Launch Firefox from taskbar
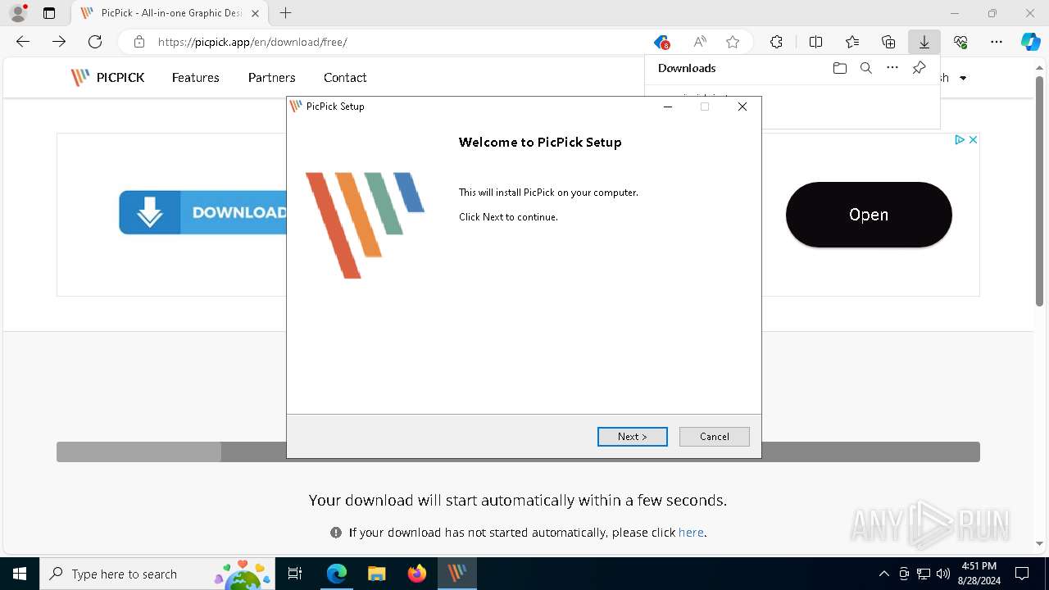Image resolution: width=1049 pixels, height=590 pixels. 417,574
